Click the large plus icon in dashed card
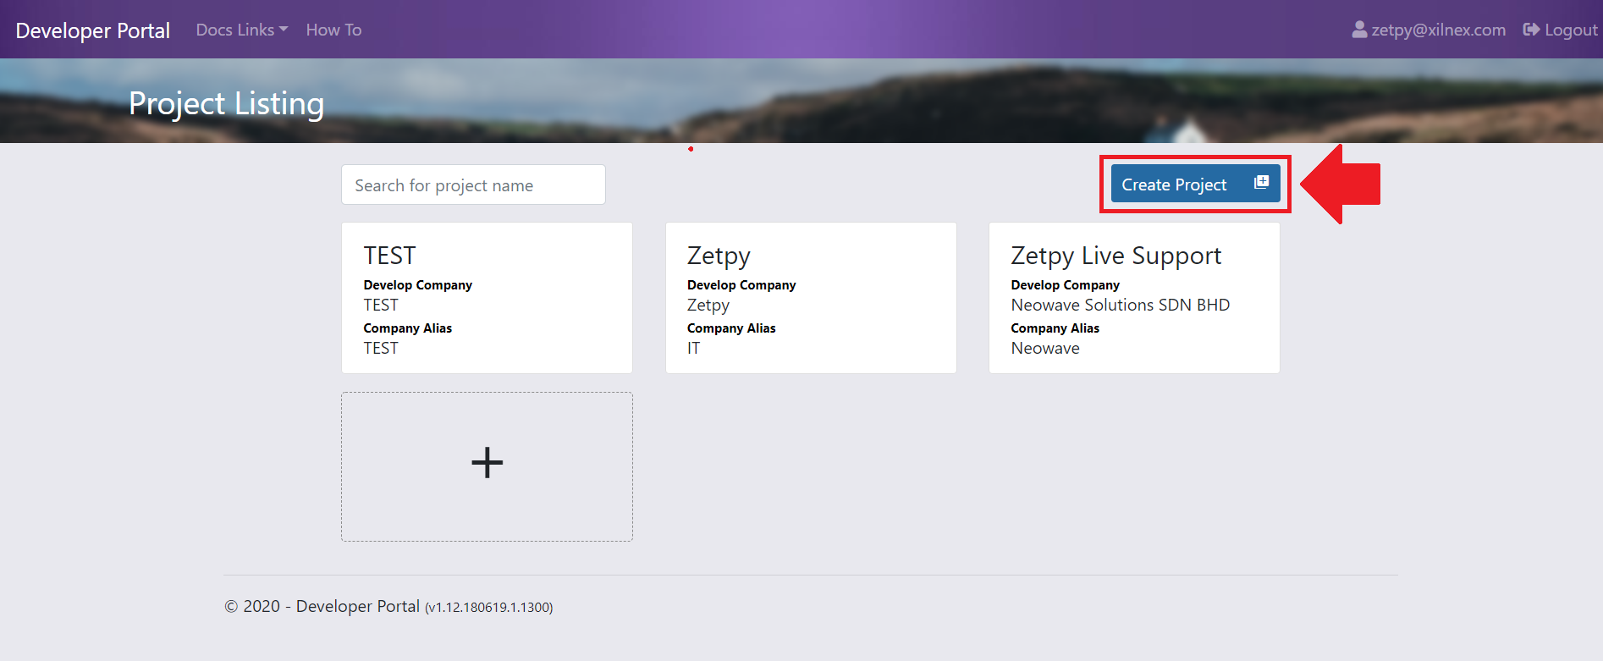Image resolution: width=1603 pixels, height=661 pixels. [x=487, y=463]
